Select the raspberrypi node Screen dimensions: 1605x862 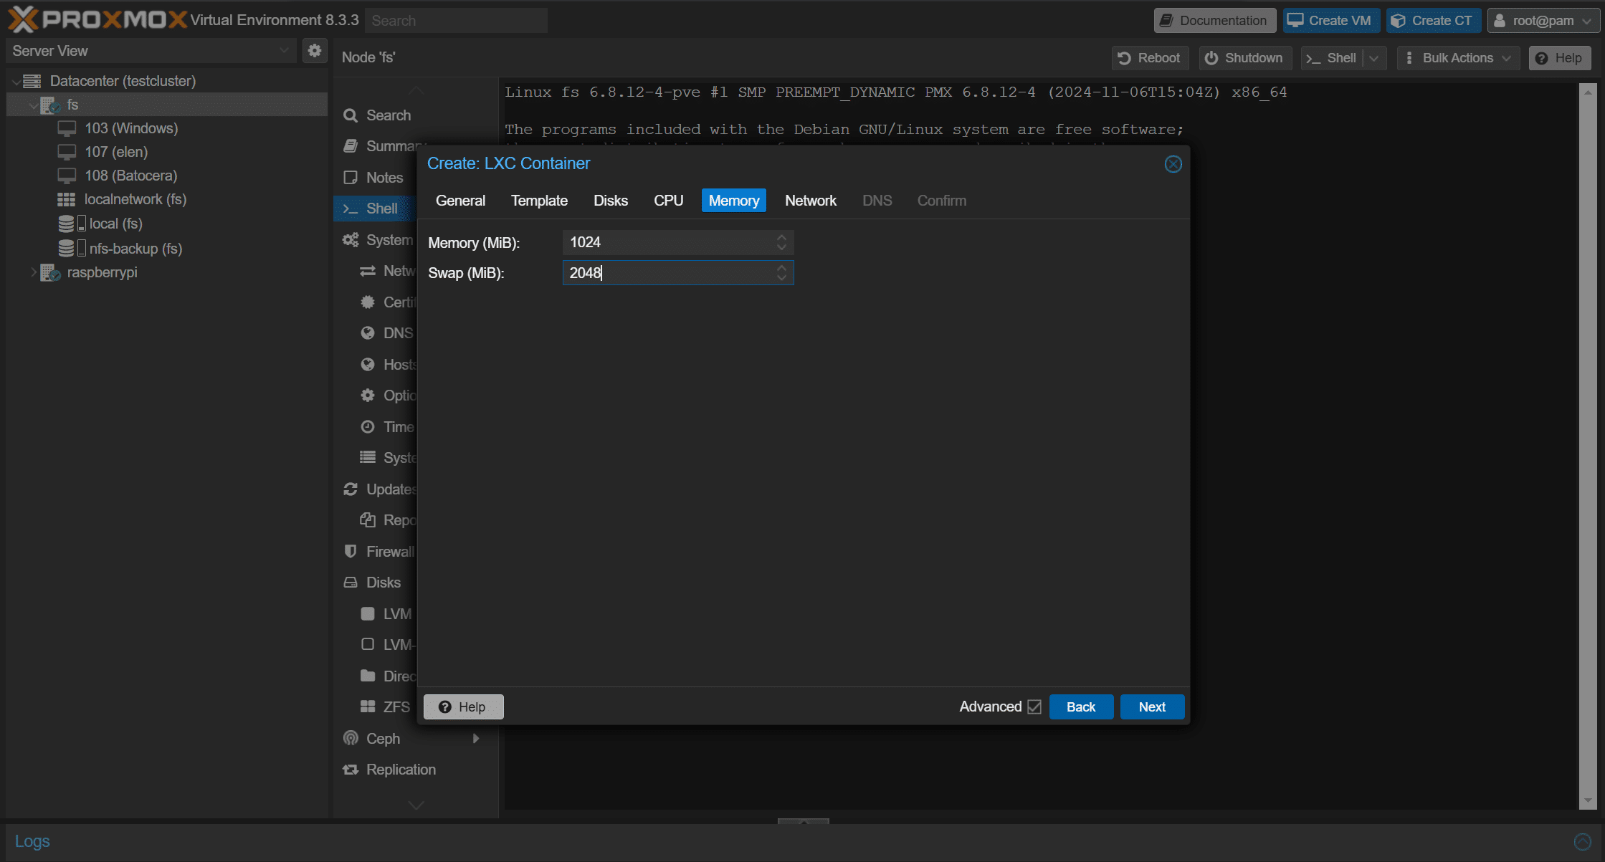pyautogui.click(x=102, y=272)
